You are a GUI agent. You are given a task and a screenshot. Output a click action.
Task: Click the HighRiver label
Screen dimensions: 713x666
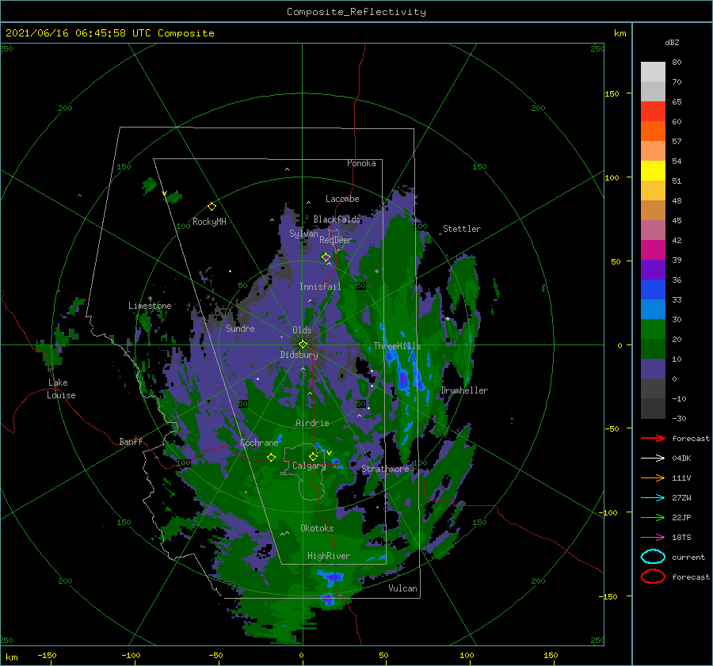pyautogui.click(x=329, y=556)
